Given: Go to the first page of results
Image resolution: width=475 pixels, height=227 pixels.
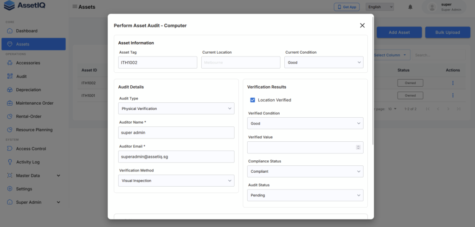Looking at the screenshot, I should (428, 109).
